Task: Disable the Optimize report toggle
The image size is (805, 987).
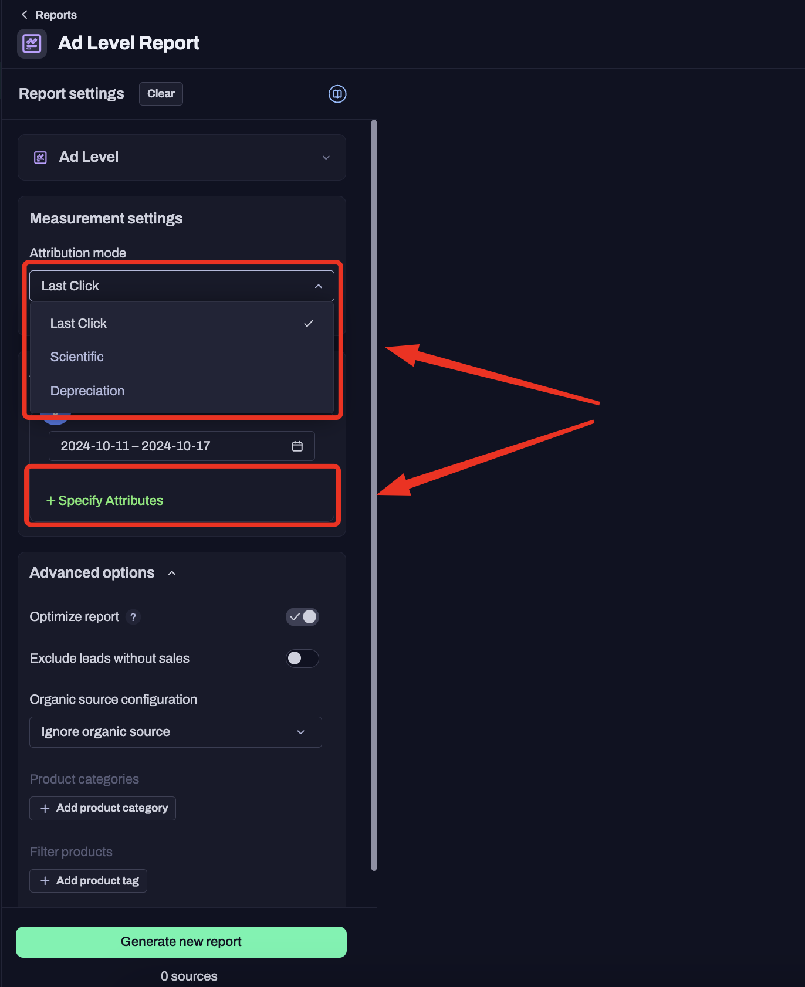Action: [302, 617]
